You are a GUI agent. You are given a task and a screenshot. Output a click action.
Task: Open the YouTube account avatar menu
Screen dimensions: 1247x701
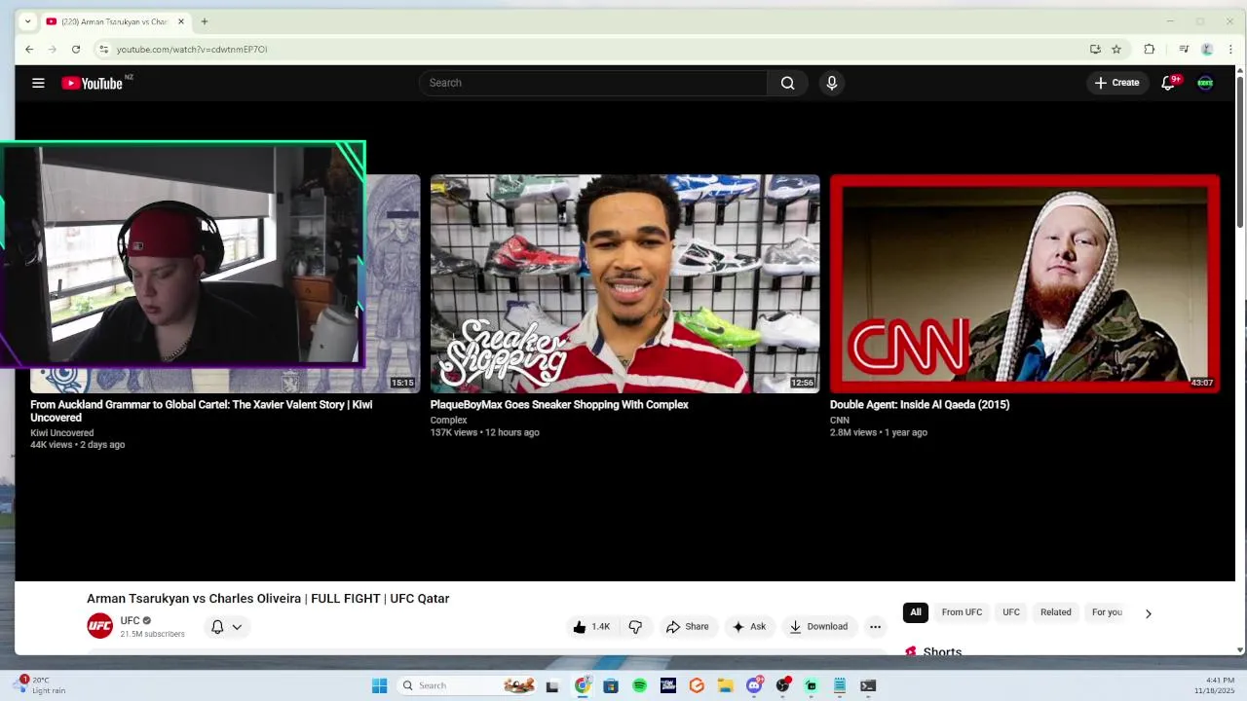point(1205,83)
